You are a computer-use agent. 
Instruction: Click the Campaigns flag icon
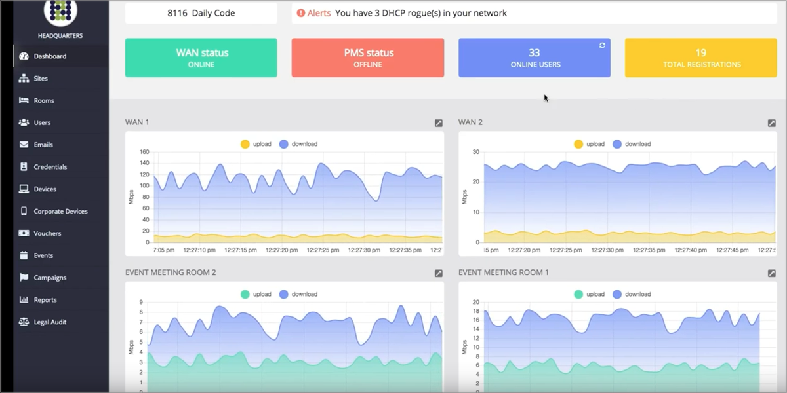[x=24, y=278]
